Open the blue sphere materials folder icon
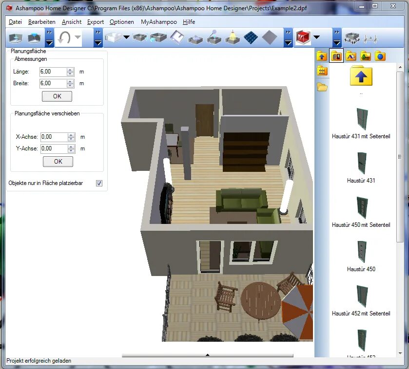This screenshot has height=369, width=409. pyautogui.click(x=380, y=56)
